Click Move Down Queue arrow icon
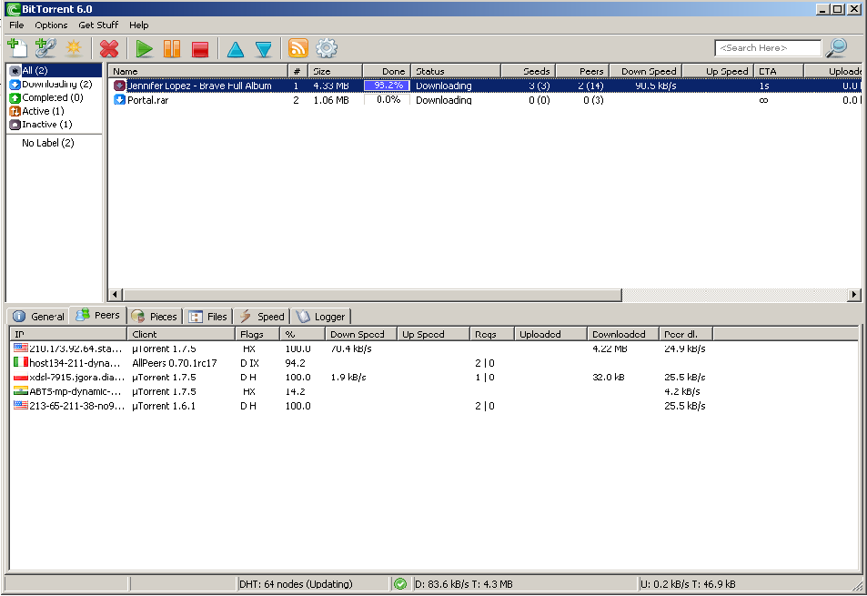The width and height of the screenshot is (867, 596). (x=264, y=48)
